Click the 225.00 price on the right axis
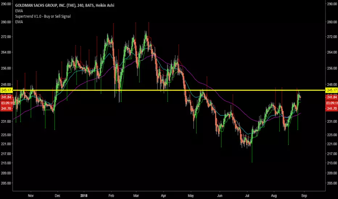 [x=332, y=135]
